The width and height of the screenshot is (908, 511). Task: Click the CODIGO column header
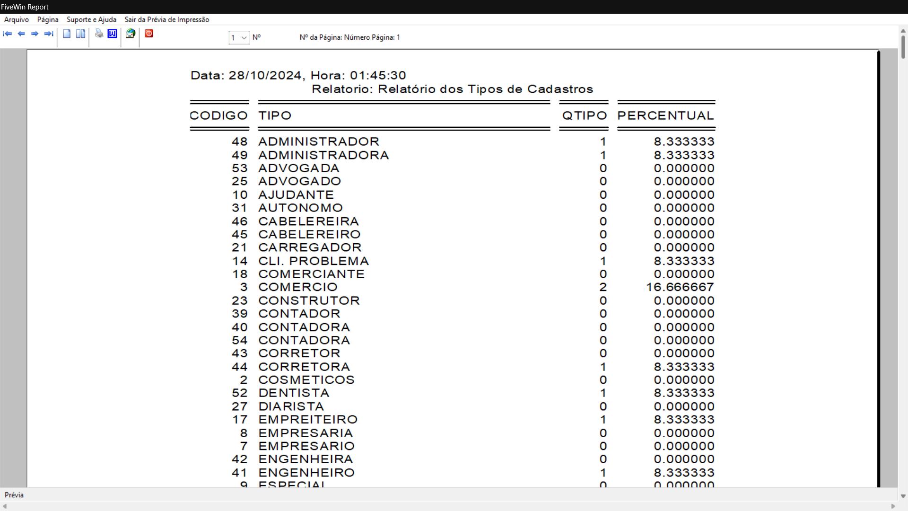(219, 115)
